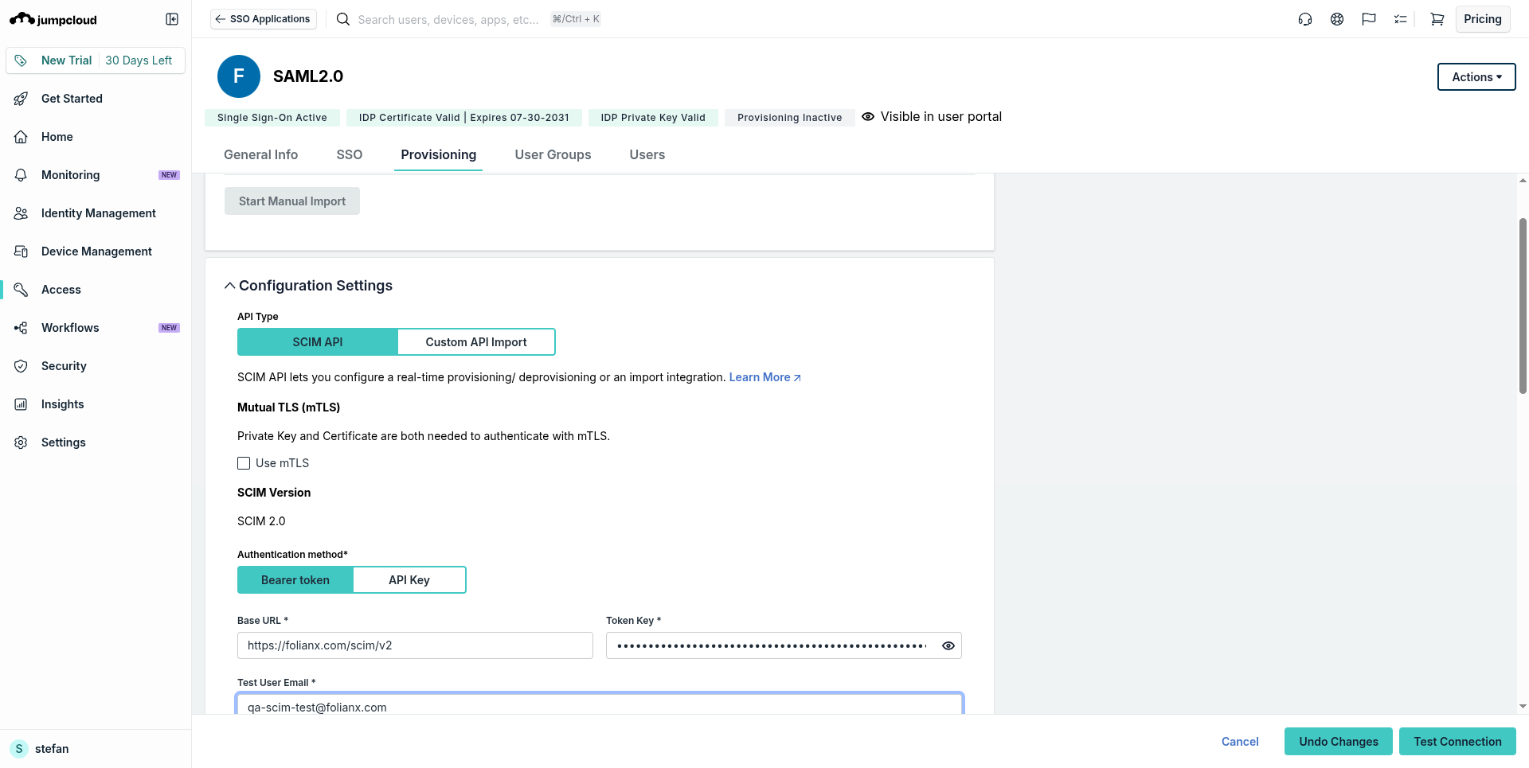Image resolution: width=1529 pixels, height=768 pixels.
Task: Click Undo Changes button
Action: 1339,742
